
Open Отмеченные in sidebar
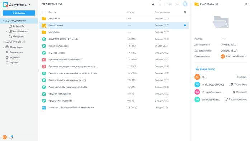[16, 52]
